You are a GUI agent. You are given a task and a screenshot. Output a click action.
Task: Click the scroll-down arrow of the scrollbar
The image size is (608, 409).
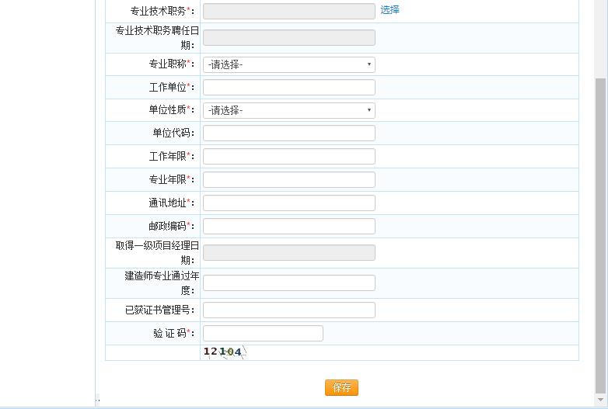click(601, 399)
